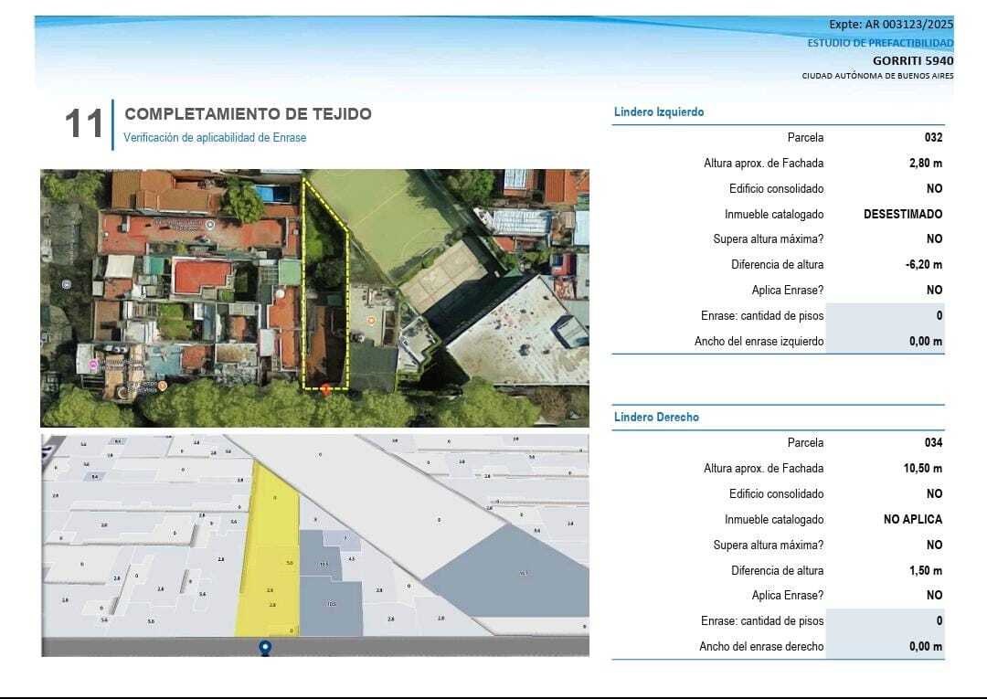987x699 pixels.
Task: Select the Ancho del enrase derecho value field
Action: pos(884,647)
